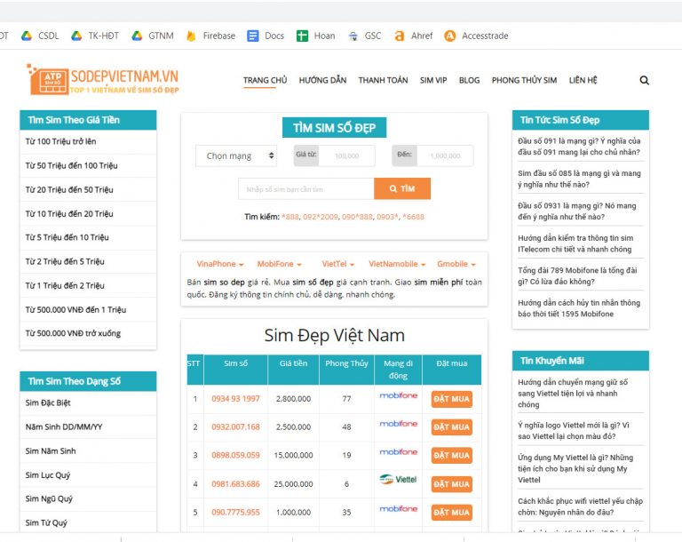Click suggested search *888
The width and height of the screenshot is (682, 542).
click(x=290, y=217)
